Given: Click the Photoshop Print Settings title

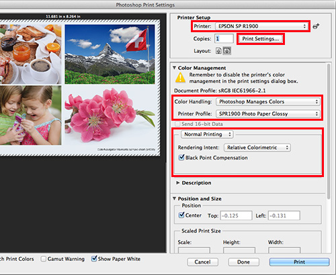Looking at the screenshot, I should point(145,5).
